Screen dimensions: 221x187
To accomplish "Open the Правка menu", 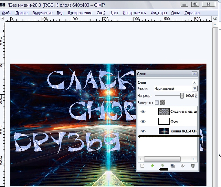I will pos(22,13).
